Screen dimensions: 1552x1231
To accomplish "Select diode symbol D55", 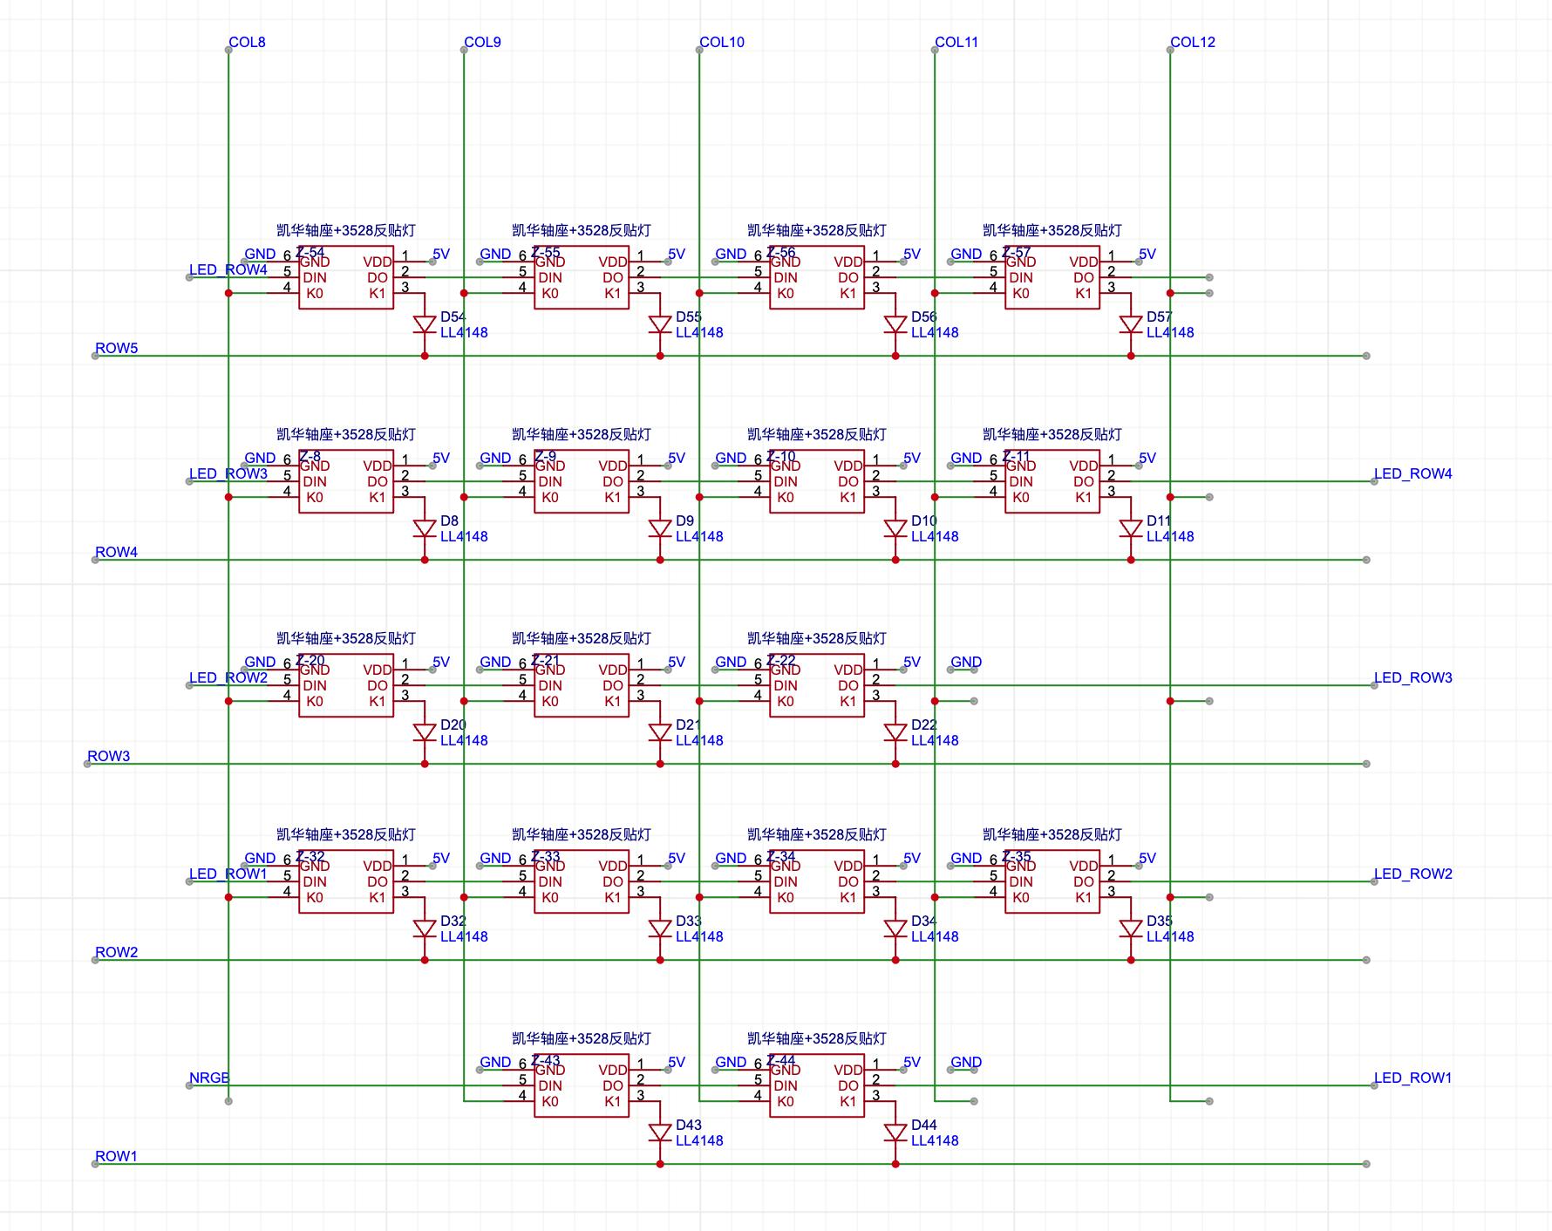I will pos(660,324).
